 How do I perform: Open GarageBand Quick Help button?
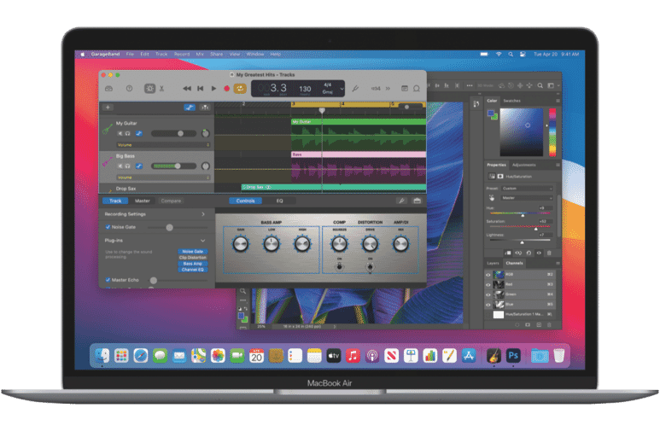tap(129, 89)
